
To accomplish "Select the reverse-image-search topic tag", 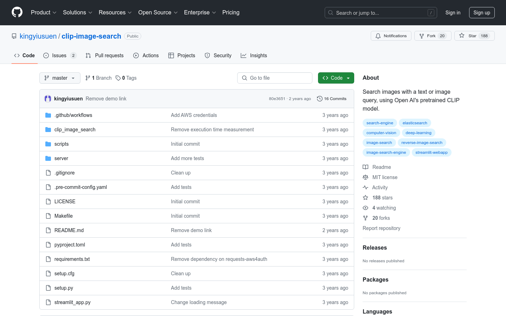I will click(x=422, y=143).
